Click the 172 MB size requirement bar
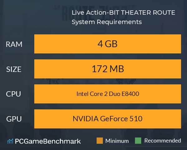The height and width of the screenshot is (150, 187). 108,69
